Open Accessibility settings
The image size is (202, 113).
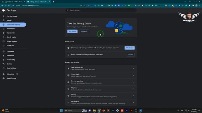tap(11, 60)
